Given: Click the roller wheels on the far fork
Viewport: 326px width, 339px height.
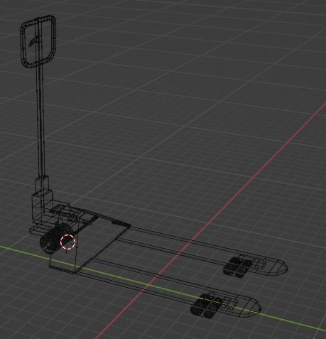Looking at the screenshot, I should point(238,267).
